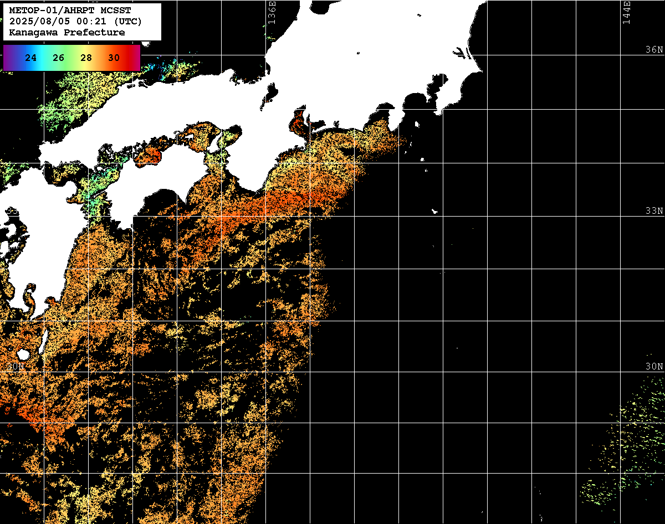The height and width of the screenshot is (524, 665).
Task: Click the "136E" longitude label
Action: click(x=272, y=12)
